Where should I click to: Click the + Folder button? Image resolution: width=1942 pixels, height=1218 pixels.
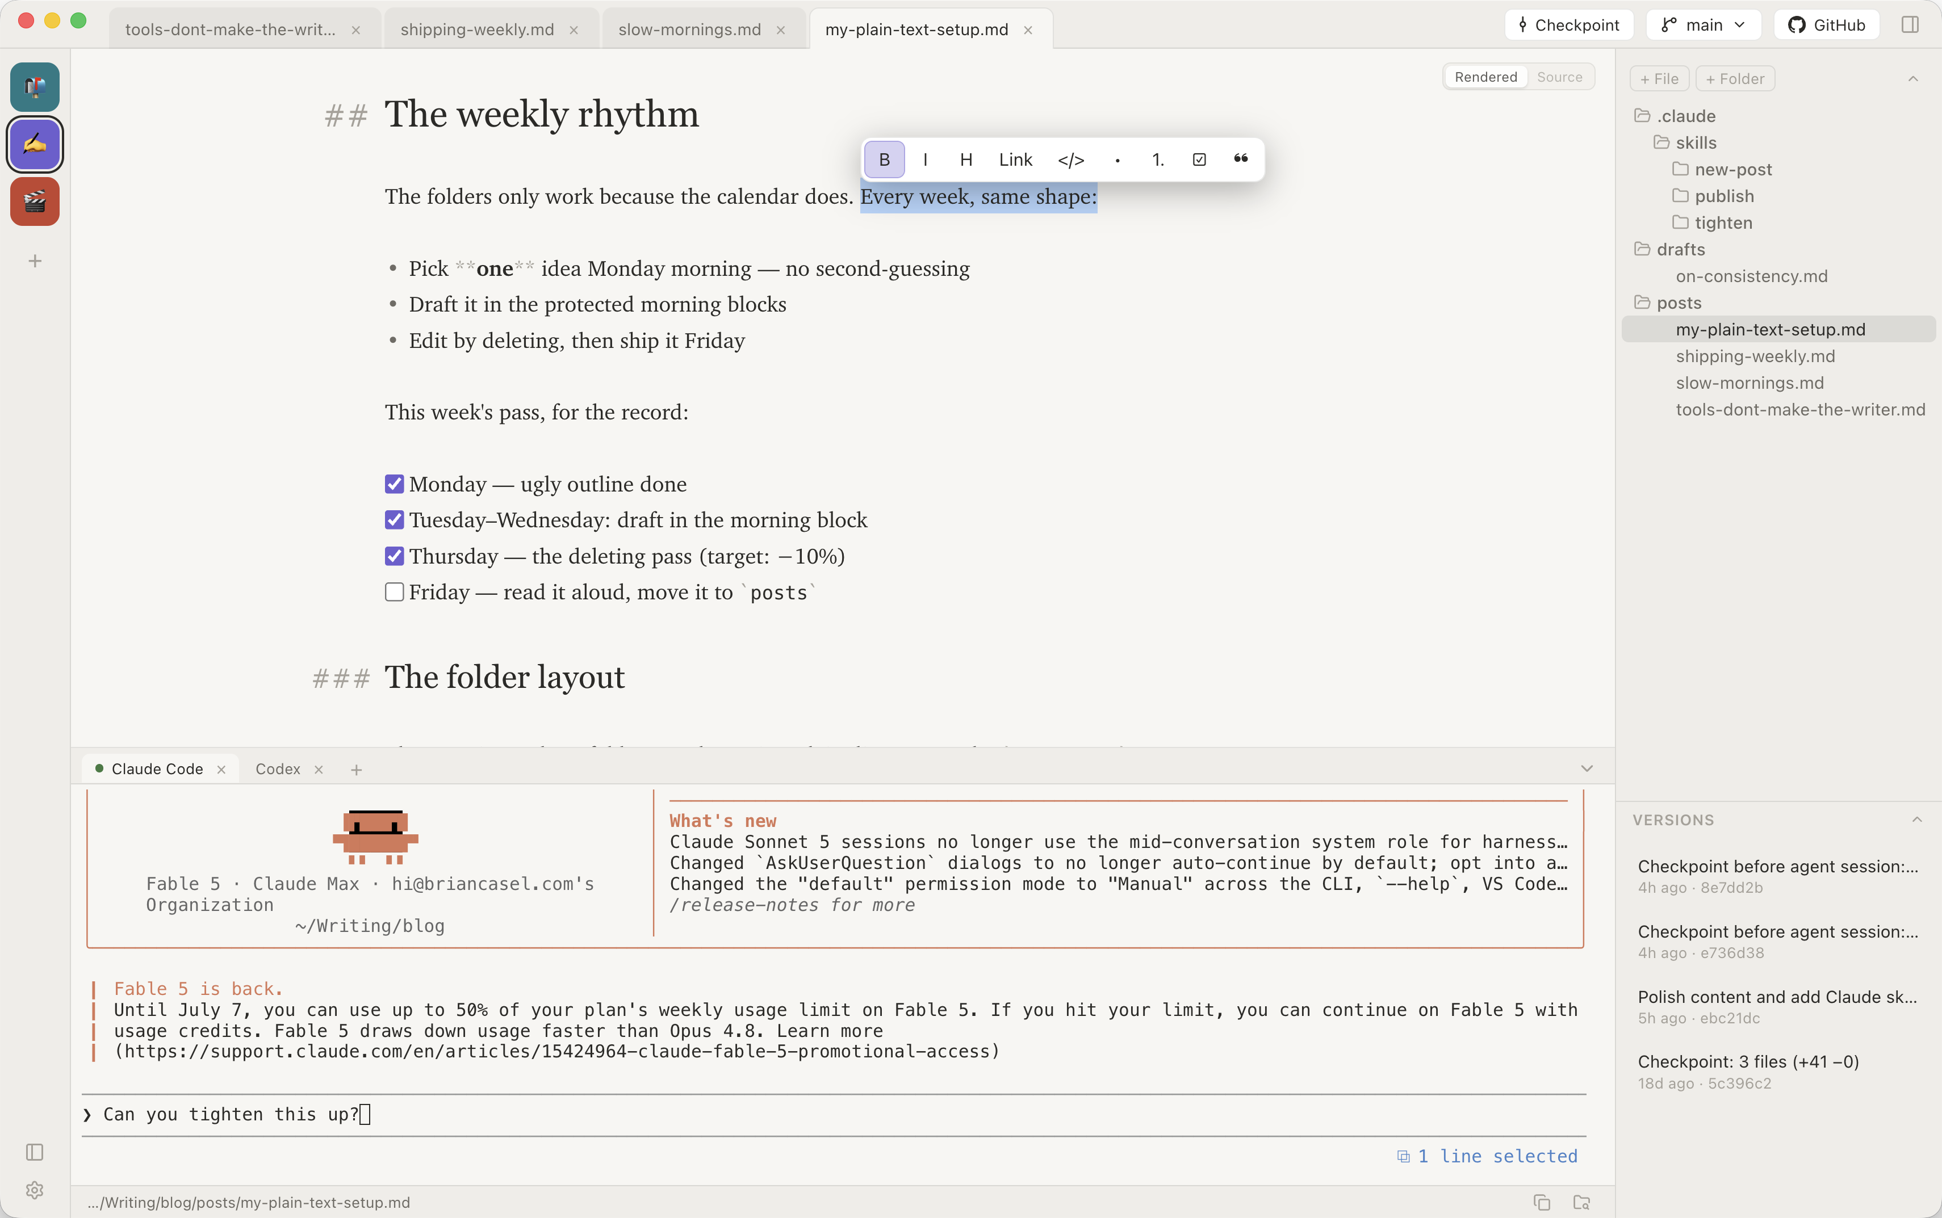[x=1735, y=79]
